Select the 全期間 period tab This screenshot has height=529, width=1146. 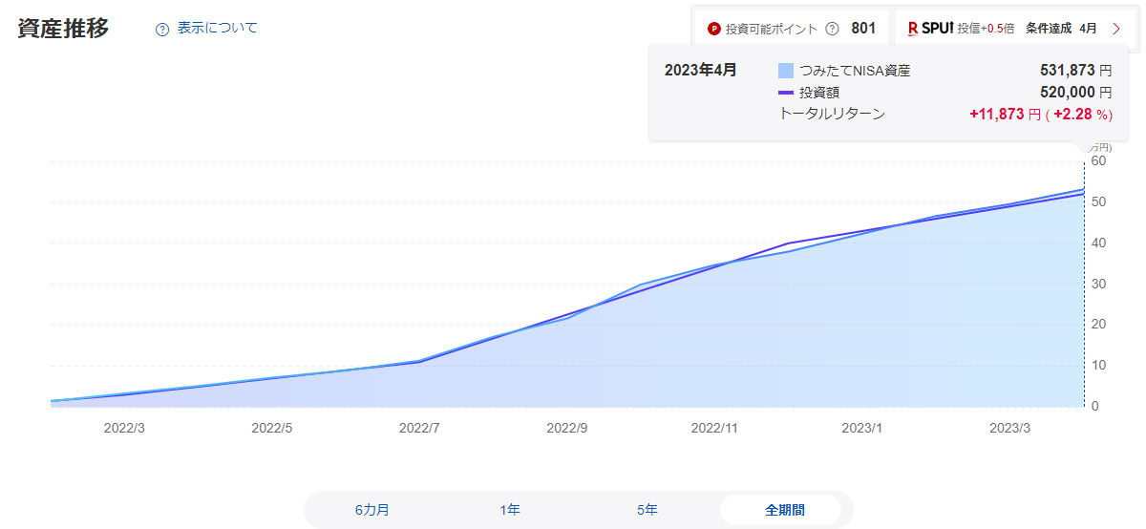(784, 510)
